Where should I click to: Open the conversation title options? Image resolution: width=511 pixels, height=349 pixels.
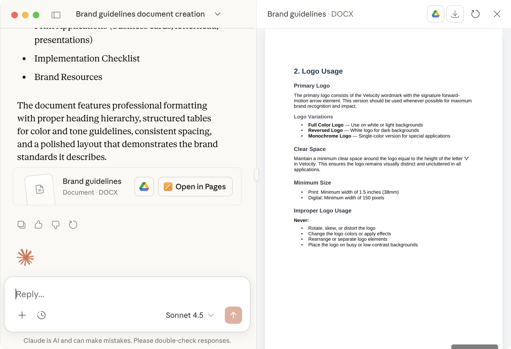[217, 14]
